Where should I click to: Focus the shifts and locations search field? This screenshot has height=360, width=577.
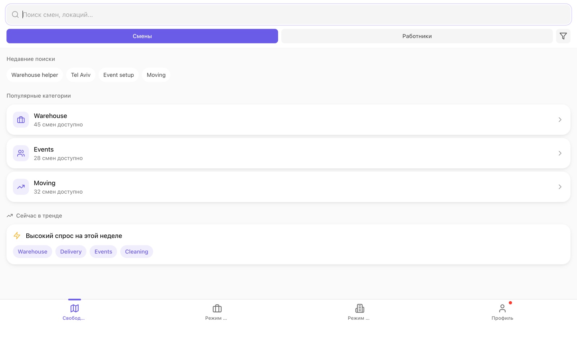click(288, 14)
